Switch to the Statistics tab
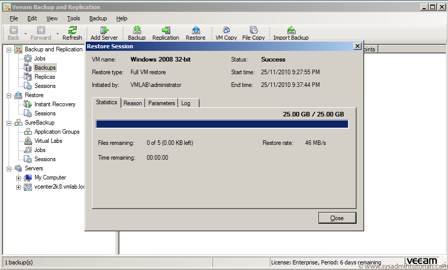448x270 pixels. pyautogui.click(x=107, y=102)
